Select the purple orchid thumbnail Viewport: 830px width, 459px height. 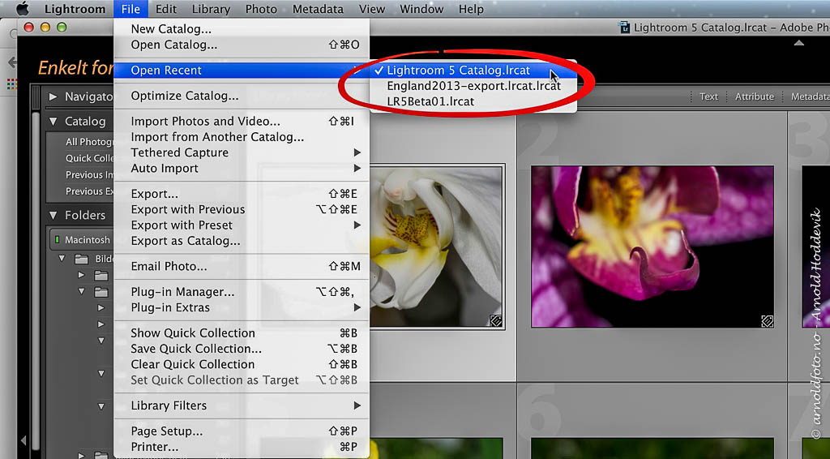pyautogui.click(x=652, y=247)
